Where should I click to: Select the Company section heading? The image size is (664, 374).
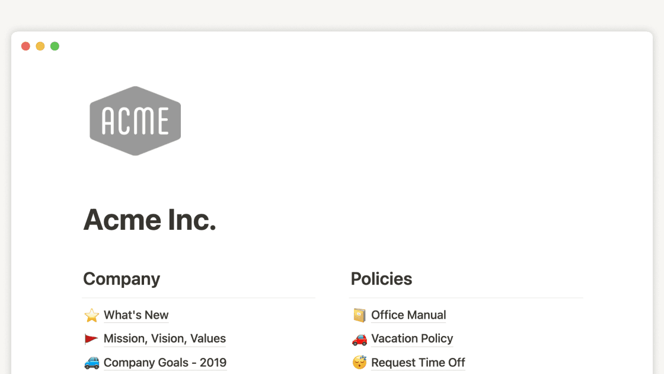point(122,279)
